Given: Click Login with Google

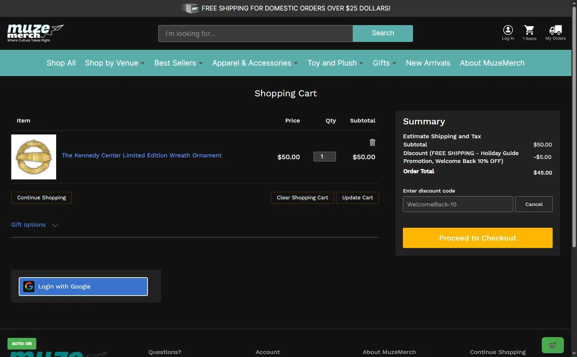Looking at the screenshot, I should pyautogui.click(x=83, y=287).
